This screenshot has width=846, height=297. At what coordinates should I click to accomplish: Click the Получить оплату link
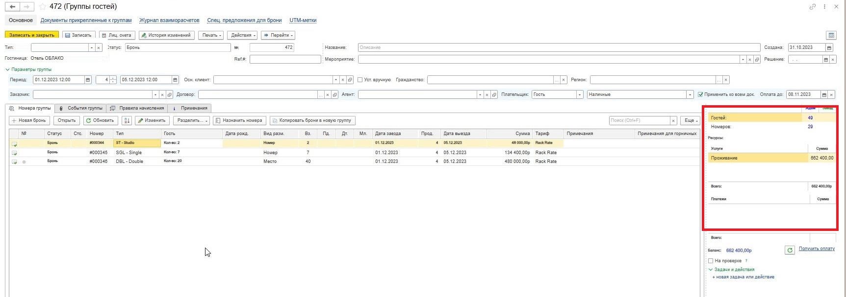point(817,249)
